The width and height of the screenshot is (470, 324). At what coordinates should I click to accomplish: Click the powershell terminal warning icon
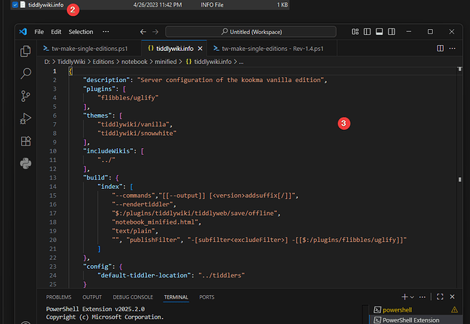[455, 309]
